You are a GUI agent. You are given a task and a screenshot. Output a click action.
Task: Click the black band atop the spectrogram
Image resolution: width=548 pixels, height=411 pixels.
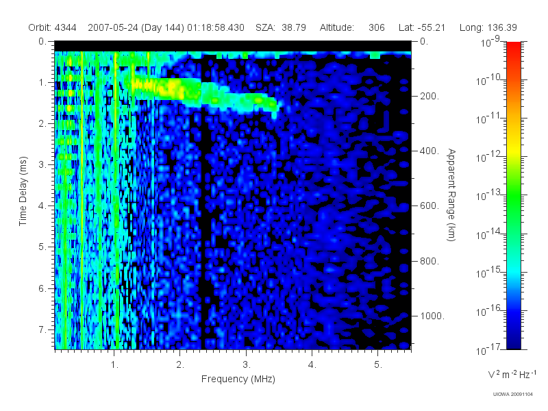[x=233, y=46]
